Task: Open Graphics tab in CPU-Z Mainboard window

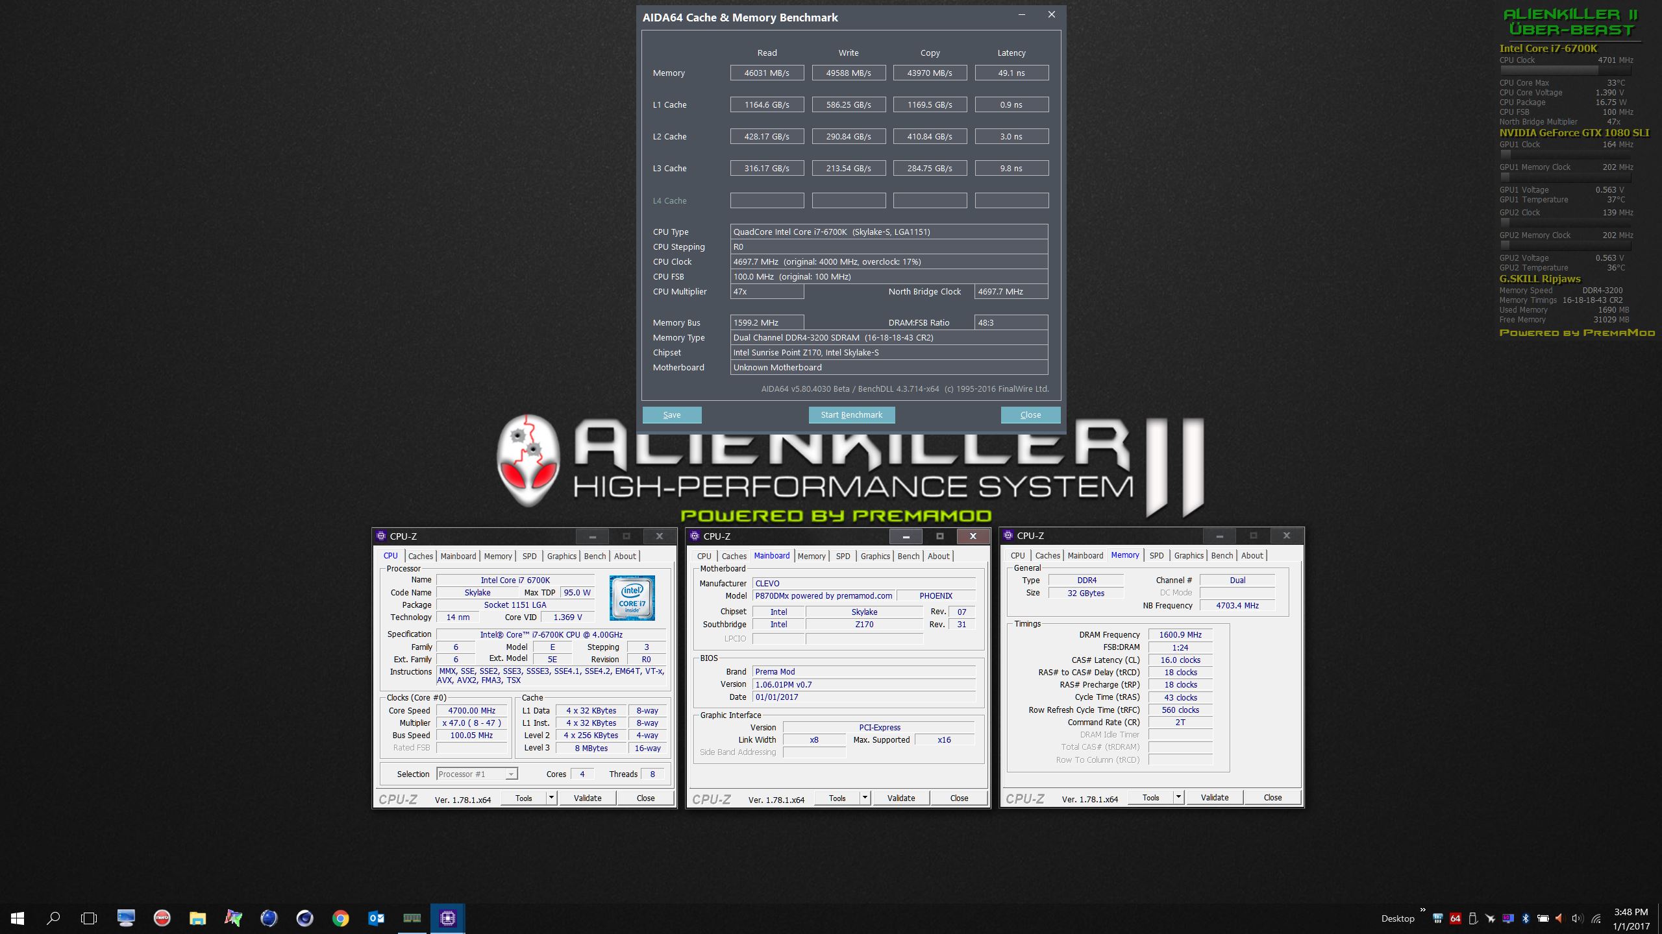Action: tap(875, 556)
